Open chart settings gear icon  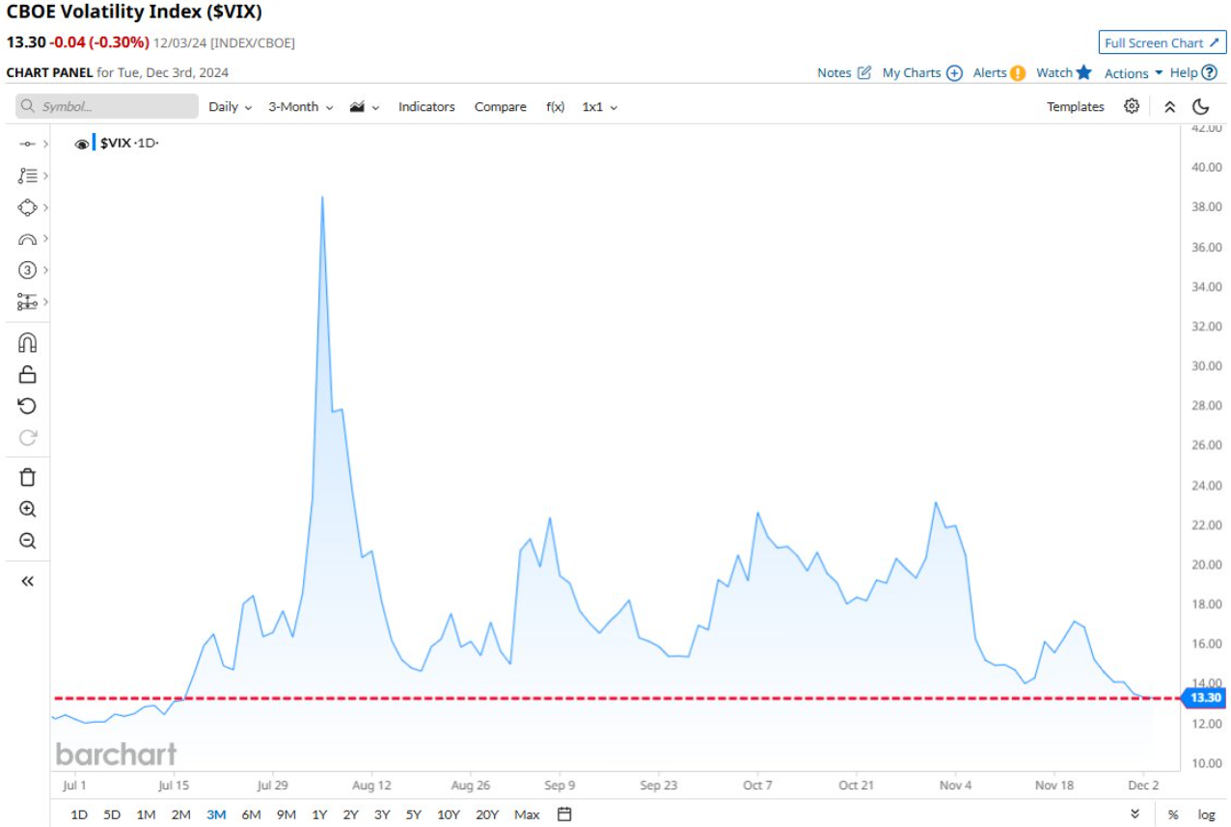1132,106
